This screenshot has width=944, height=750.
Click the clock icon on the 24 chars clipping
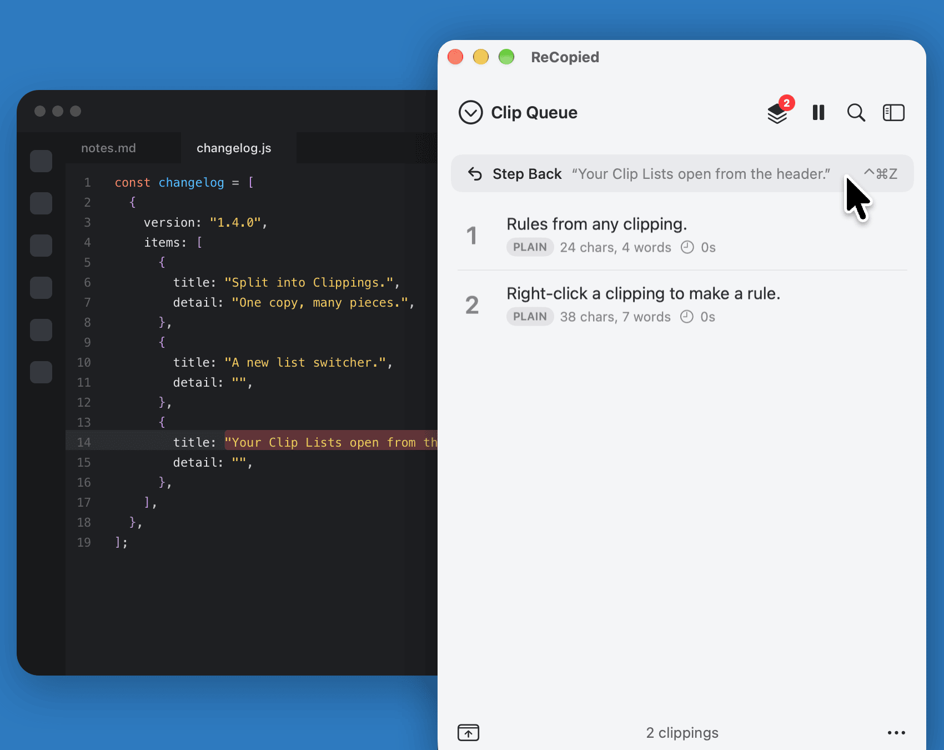(687, 247)
